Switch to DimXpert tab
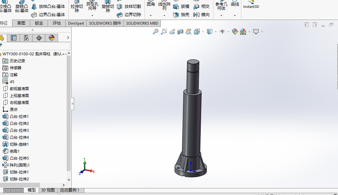The width and height of the screenshot is (338, 195). coord(76,23)
